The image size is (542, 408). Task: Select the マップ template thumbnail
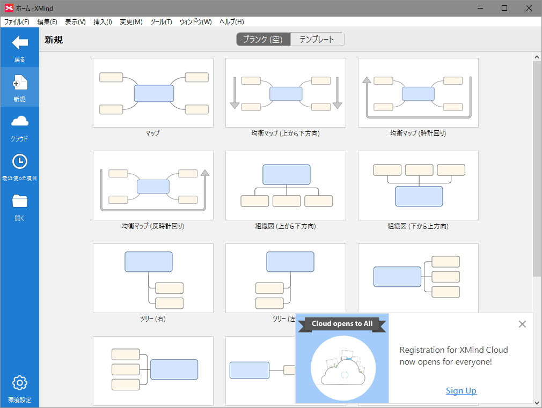[153, 92]
